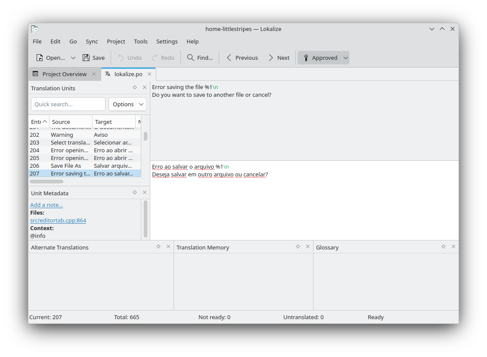This screenshot has height=357, width=487.
Task: Click the Add a note link
Action: pos(47,205)
